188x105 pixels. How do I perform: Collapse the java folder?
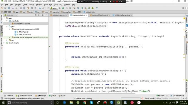7,27
